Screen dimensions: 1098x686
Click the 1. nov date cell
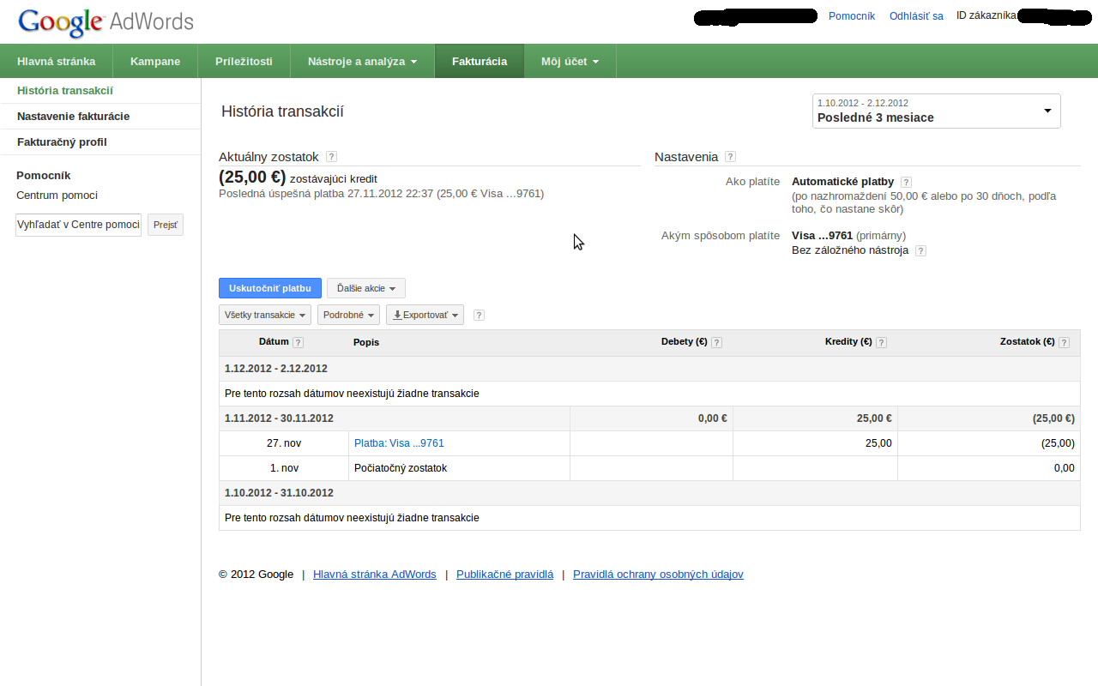click(x=284, y=468)
